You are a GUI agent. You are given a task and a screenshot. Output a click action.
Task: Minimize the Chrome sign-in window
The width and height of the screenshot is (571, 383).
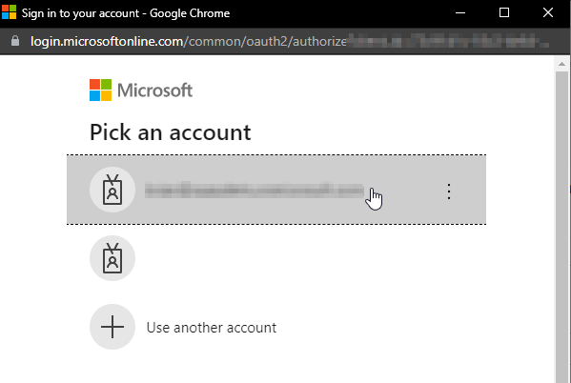click(x=460, y=13)
